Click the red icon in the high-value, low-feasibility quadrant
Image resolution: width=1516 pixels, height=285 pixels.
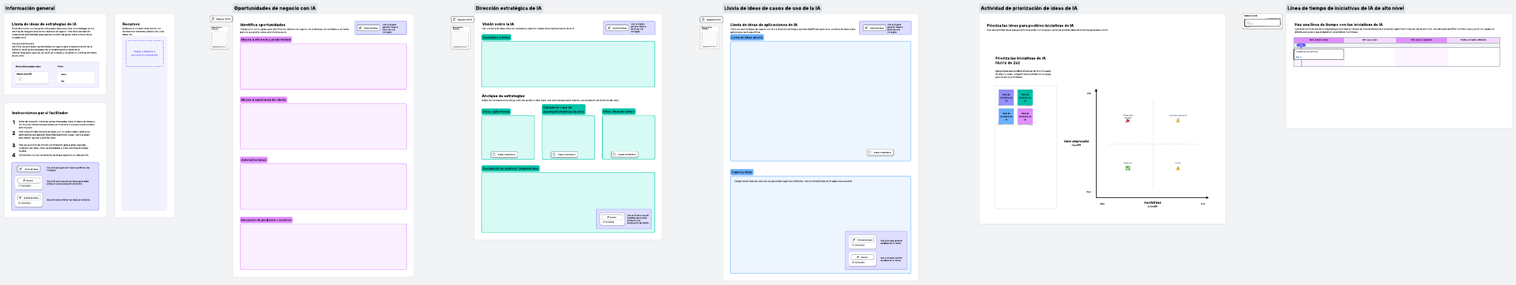point(1128,120)
